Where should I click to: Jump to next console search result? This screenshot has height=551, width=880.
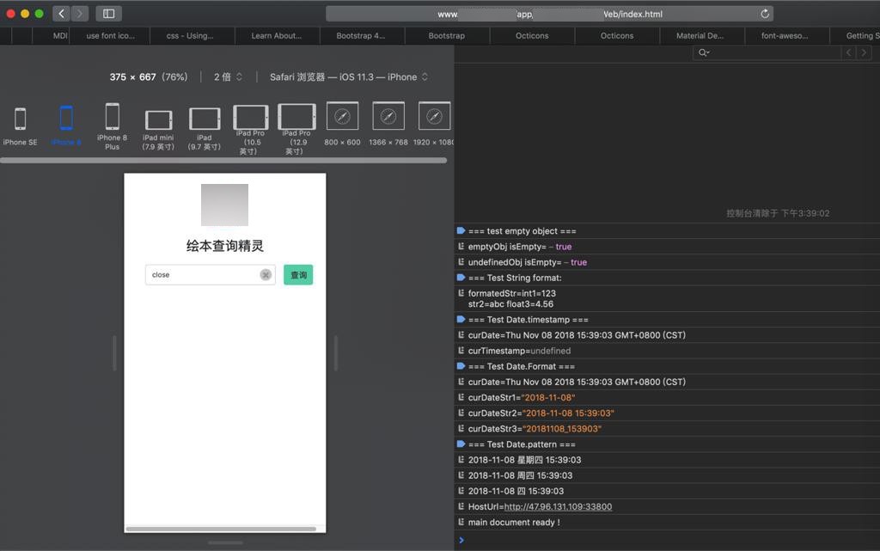coord(865,52)
